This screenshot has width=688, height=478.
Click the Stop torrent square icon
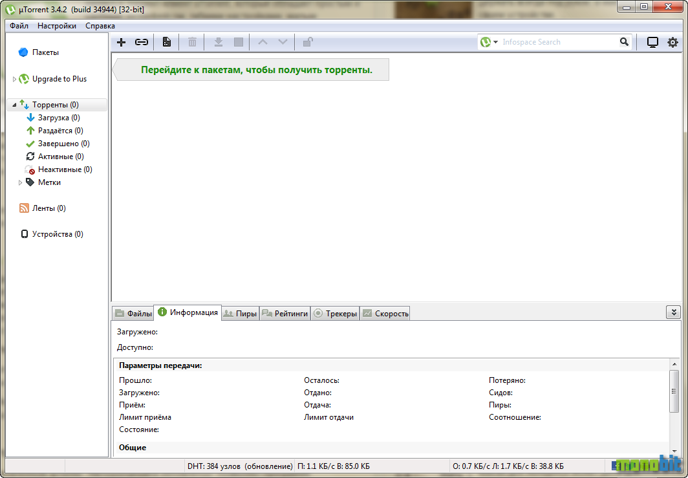[238, 42]
